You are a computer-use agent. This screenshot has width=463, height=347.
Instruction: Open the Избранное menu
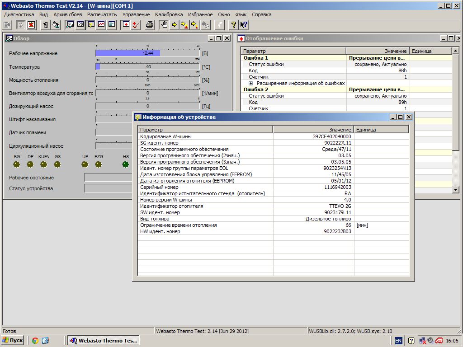click(x=200, y=14)
